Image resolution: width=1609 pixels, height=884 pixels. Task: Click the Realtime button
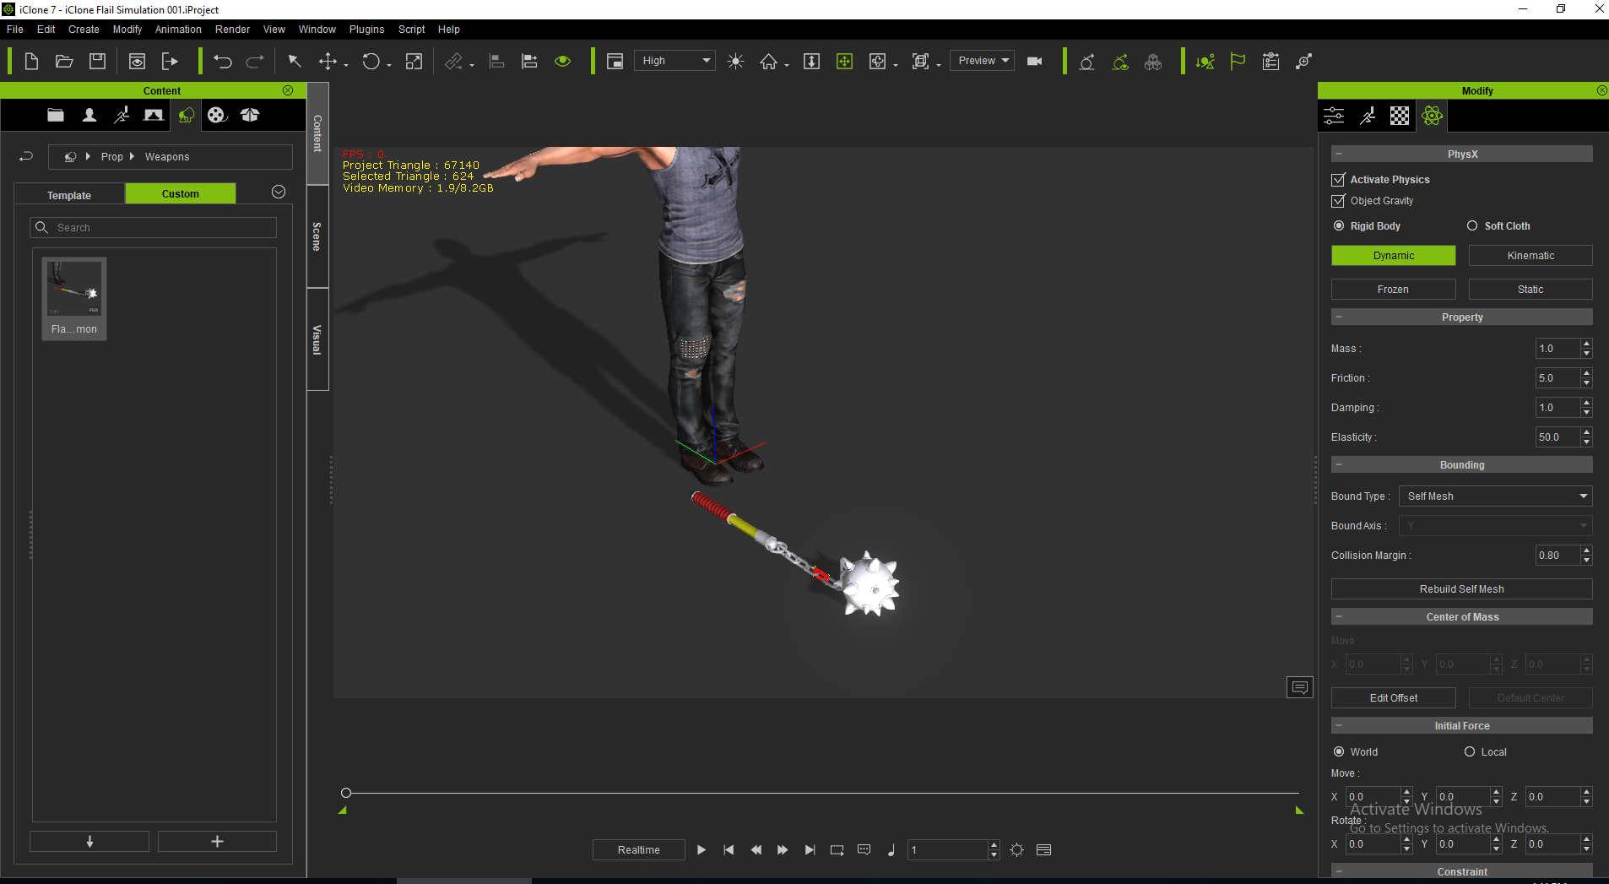(638, 850)
